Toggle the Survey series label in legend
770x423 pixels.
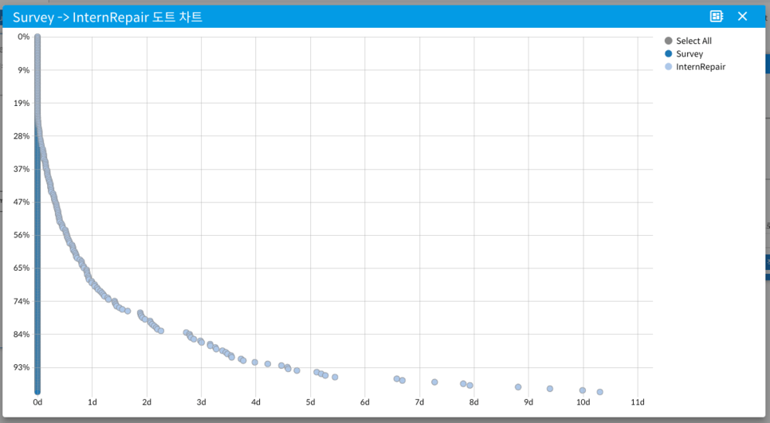[689, 54]
